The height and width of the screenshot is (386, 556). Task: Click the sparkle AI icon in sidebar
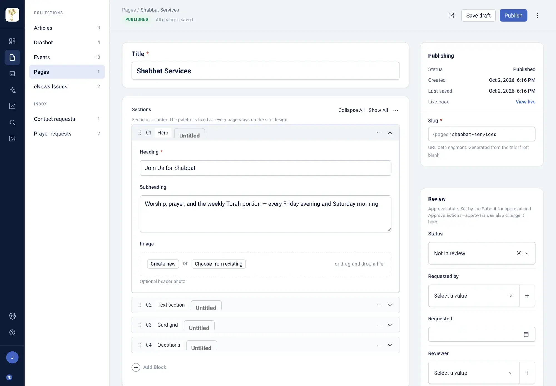[12, 90]
